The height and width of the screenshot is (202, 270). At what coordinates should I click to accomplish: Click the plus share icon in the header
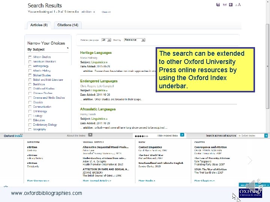click(x=231, y=4)
